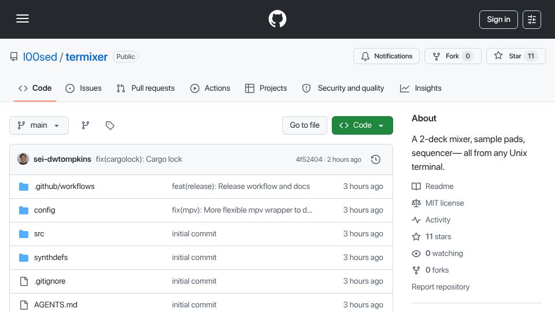
Task: Open the Issues tab
Action: pyautogui.click(x=83, y=88)
